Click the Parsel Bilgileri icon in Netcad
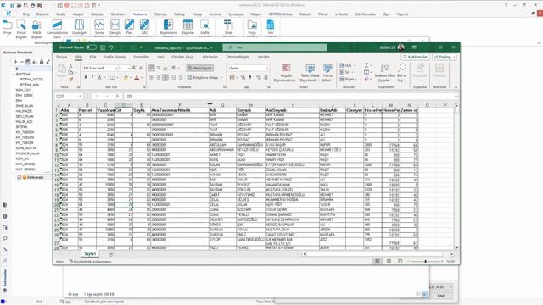Viewport: 543px width, 305px height. pyautogui.click(x=21, y=29)
